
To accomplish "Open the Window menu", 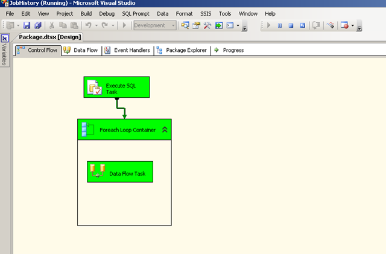I will (248, 14).
